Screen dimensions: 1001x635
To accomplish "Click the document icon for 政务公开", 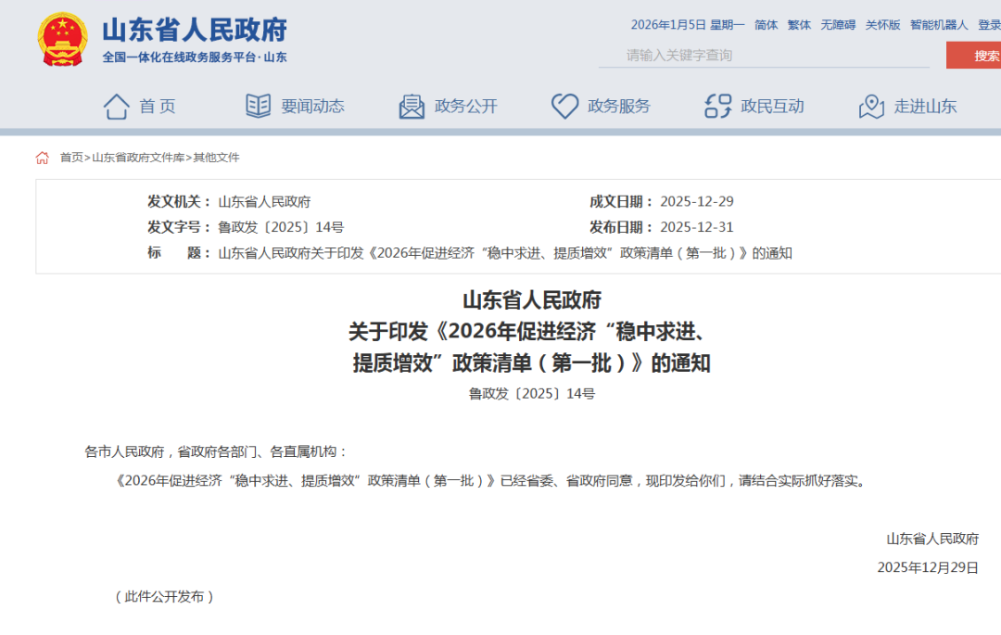I will (x=412, y=107).
